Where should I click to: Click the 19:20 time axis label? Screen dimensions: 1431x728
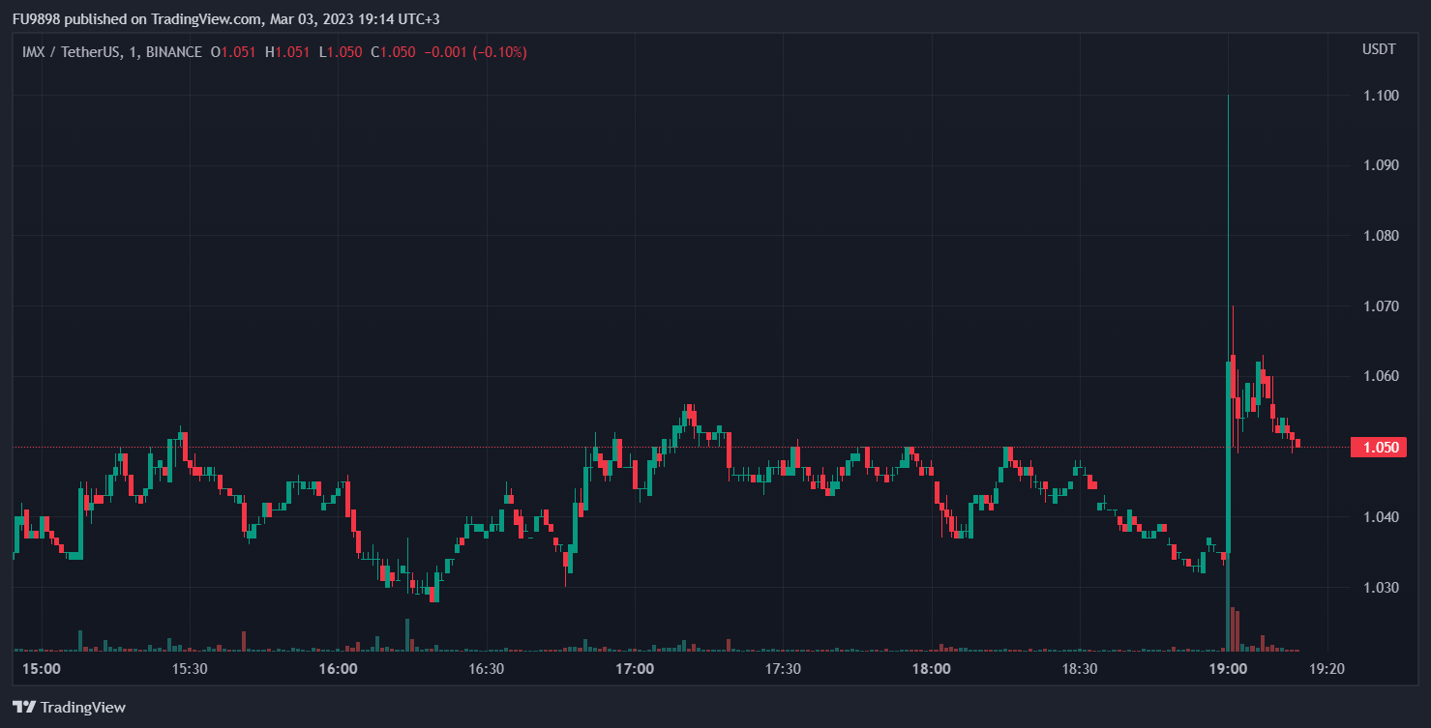coord(1327,669)
